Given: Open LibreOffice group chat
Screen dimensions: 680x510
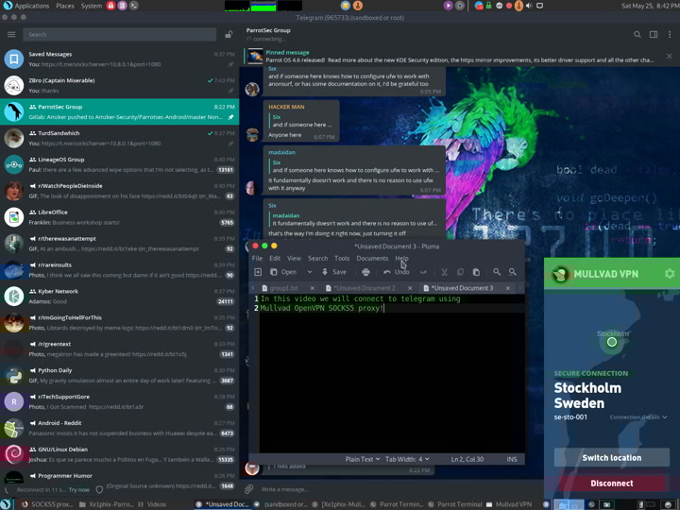Looking at the screenshot, I should coord(119,217).
